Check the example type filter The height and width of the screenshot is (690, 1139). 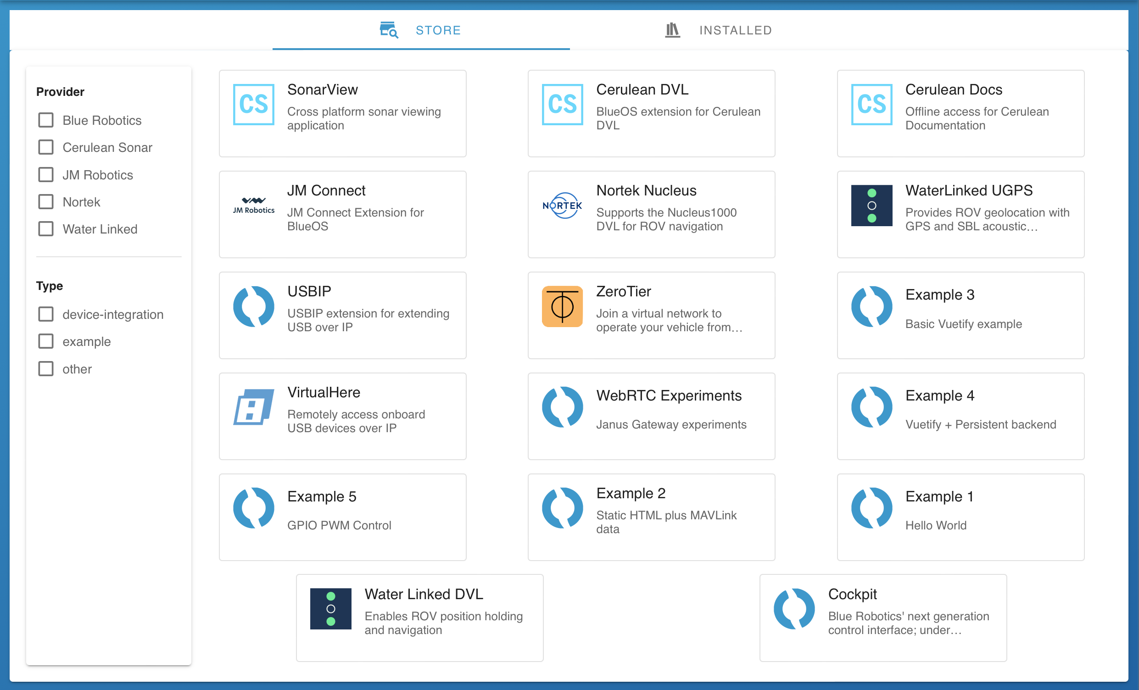point(46,341)
